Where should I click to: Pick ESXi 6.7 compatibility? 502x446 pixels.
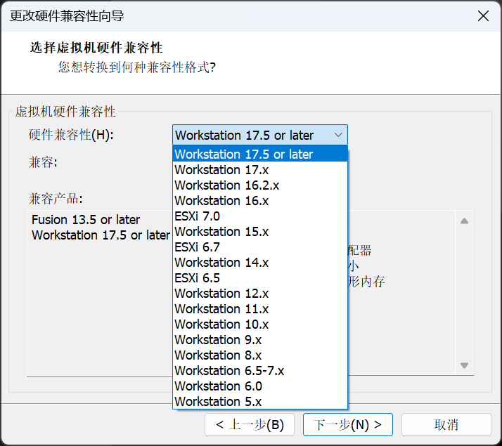(260, 247)
